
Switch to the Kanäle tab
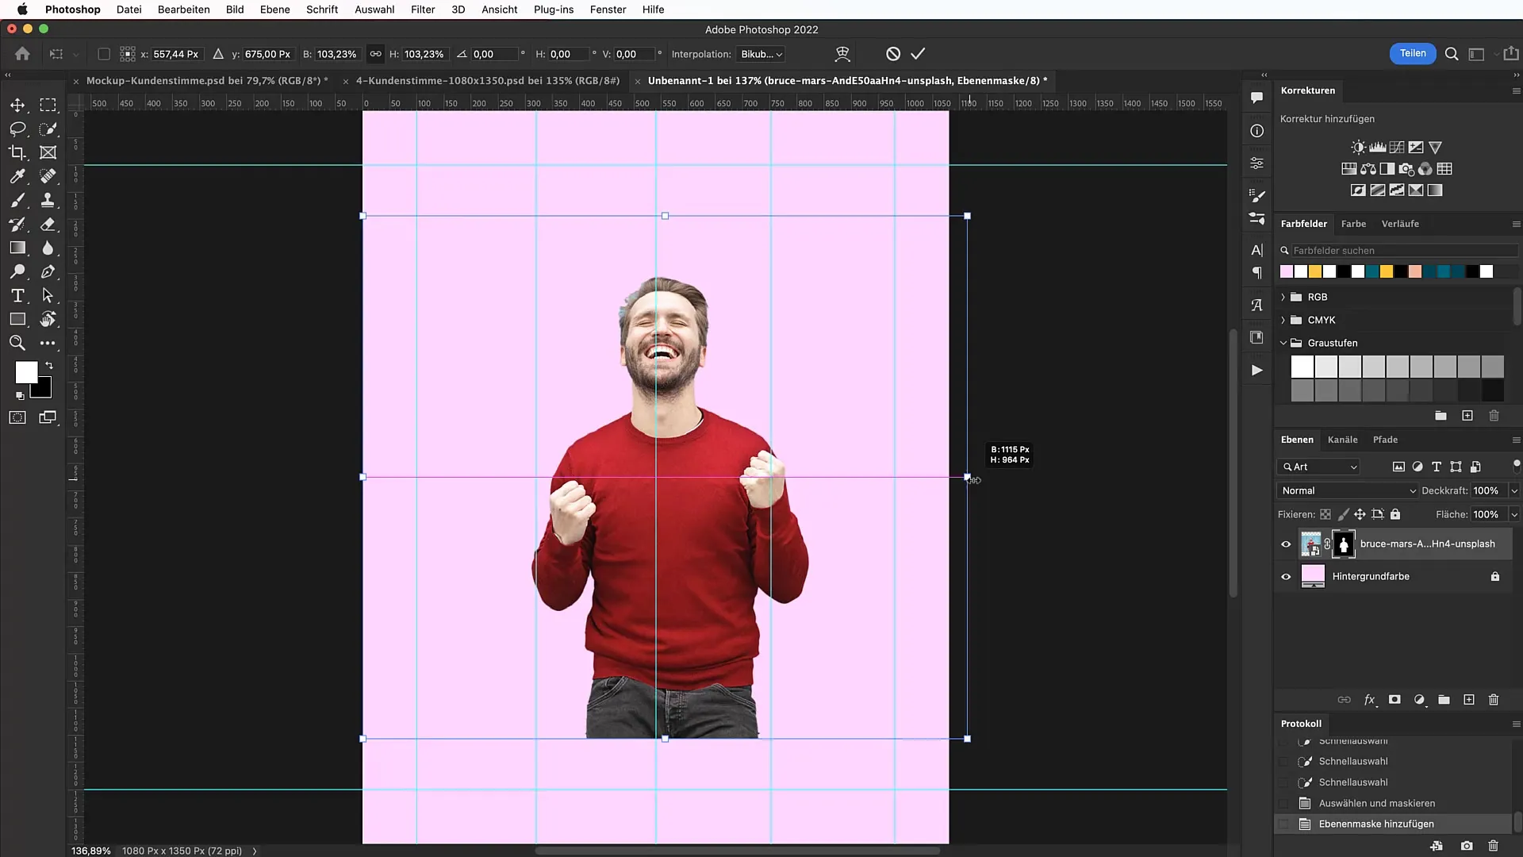click(x=1342, y=440)
